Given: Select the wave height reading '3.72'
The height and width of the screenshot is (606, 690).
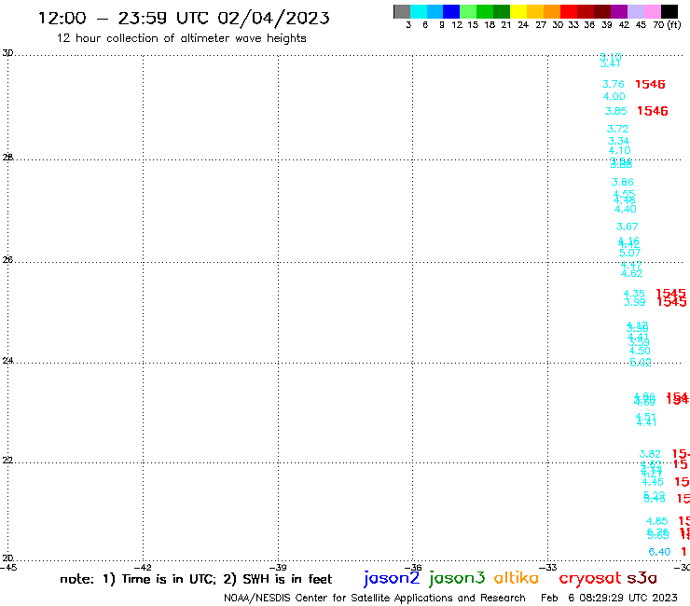Looking at the screenshot, I should tap(618, 129).
